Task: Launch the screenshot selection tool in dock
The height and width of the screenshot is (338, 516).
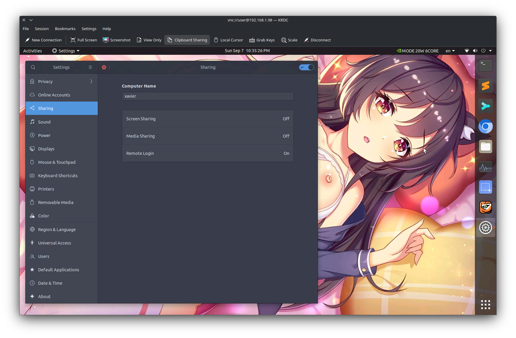Action: 485,187
